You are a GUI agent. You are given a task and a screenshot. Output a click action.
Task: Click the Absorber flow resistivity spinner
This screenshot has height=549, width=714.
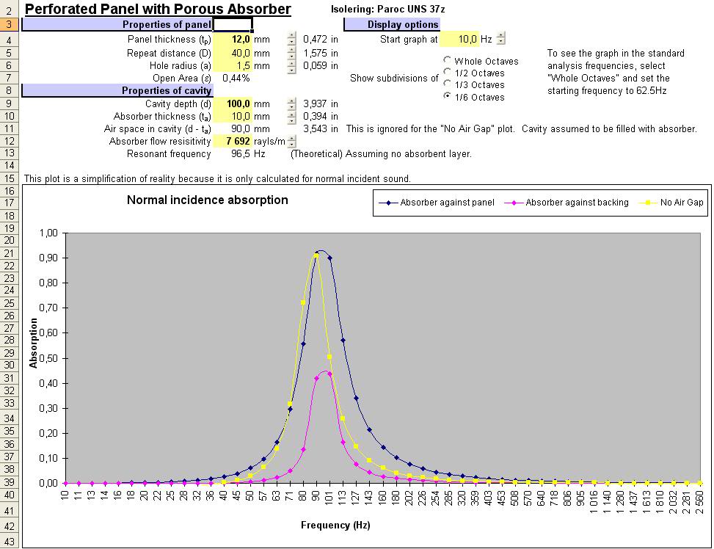coord(292,141)
